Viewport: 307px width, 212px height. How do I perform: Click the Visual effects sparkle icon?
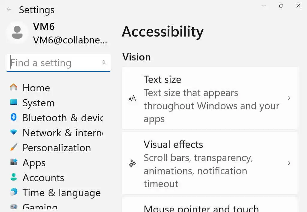point(132,163)
